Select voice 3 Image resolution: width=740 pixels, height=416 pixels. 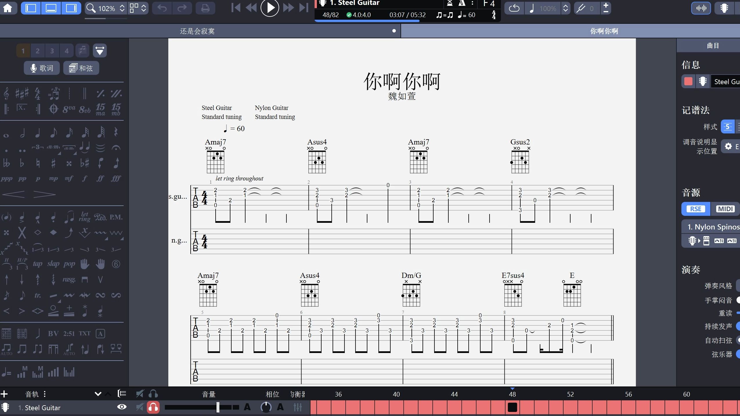click(x=52, y=51)
